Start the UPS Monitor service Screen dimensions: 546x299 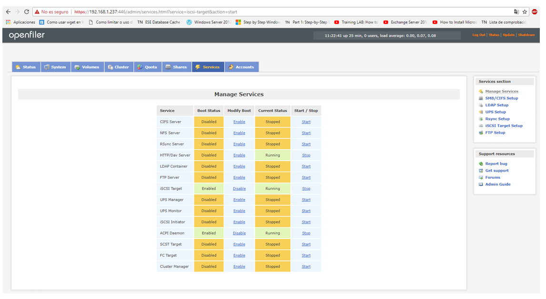(306, 211)
